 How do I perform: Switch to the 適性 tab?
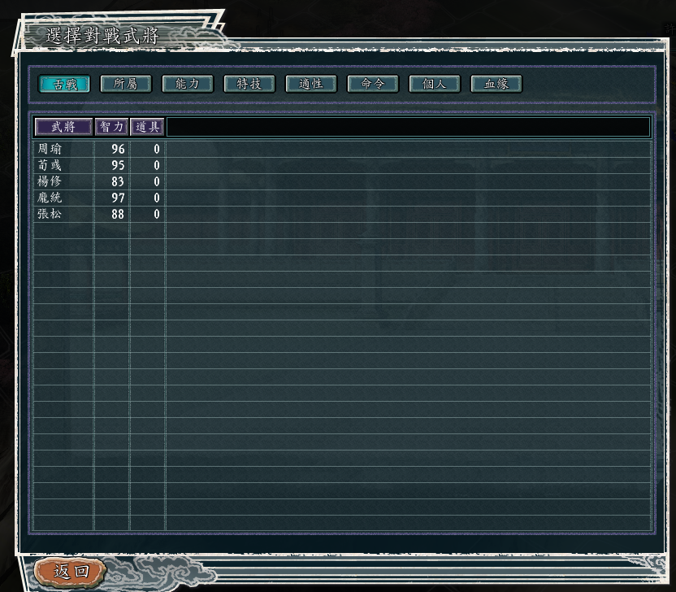311,84
